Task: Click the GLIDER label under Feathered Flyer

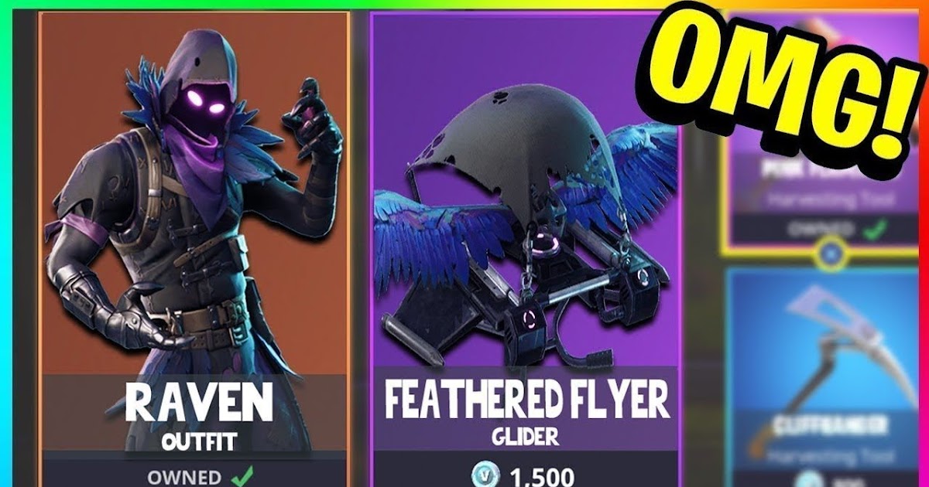Action: [525, 438]
